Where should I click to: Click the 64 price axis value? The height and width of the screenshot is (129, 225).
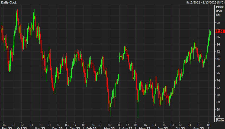coord(218,116)
